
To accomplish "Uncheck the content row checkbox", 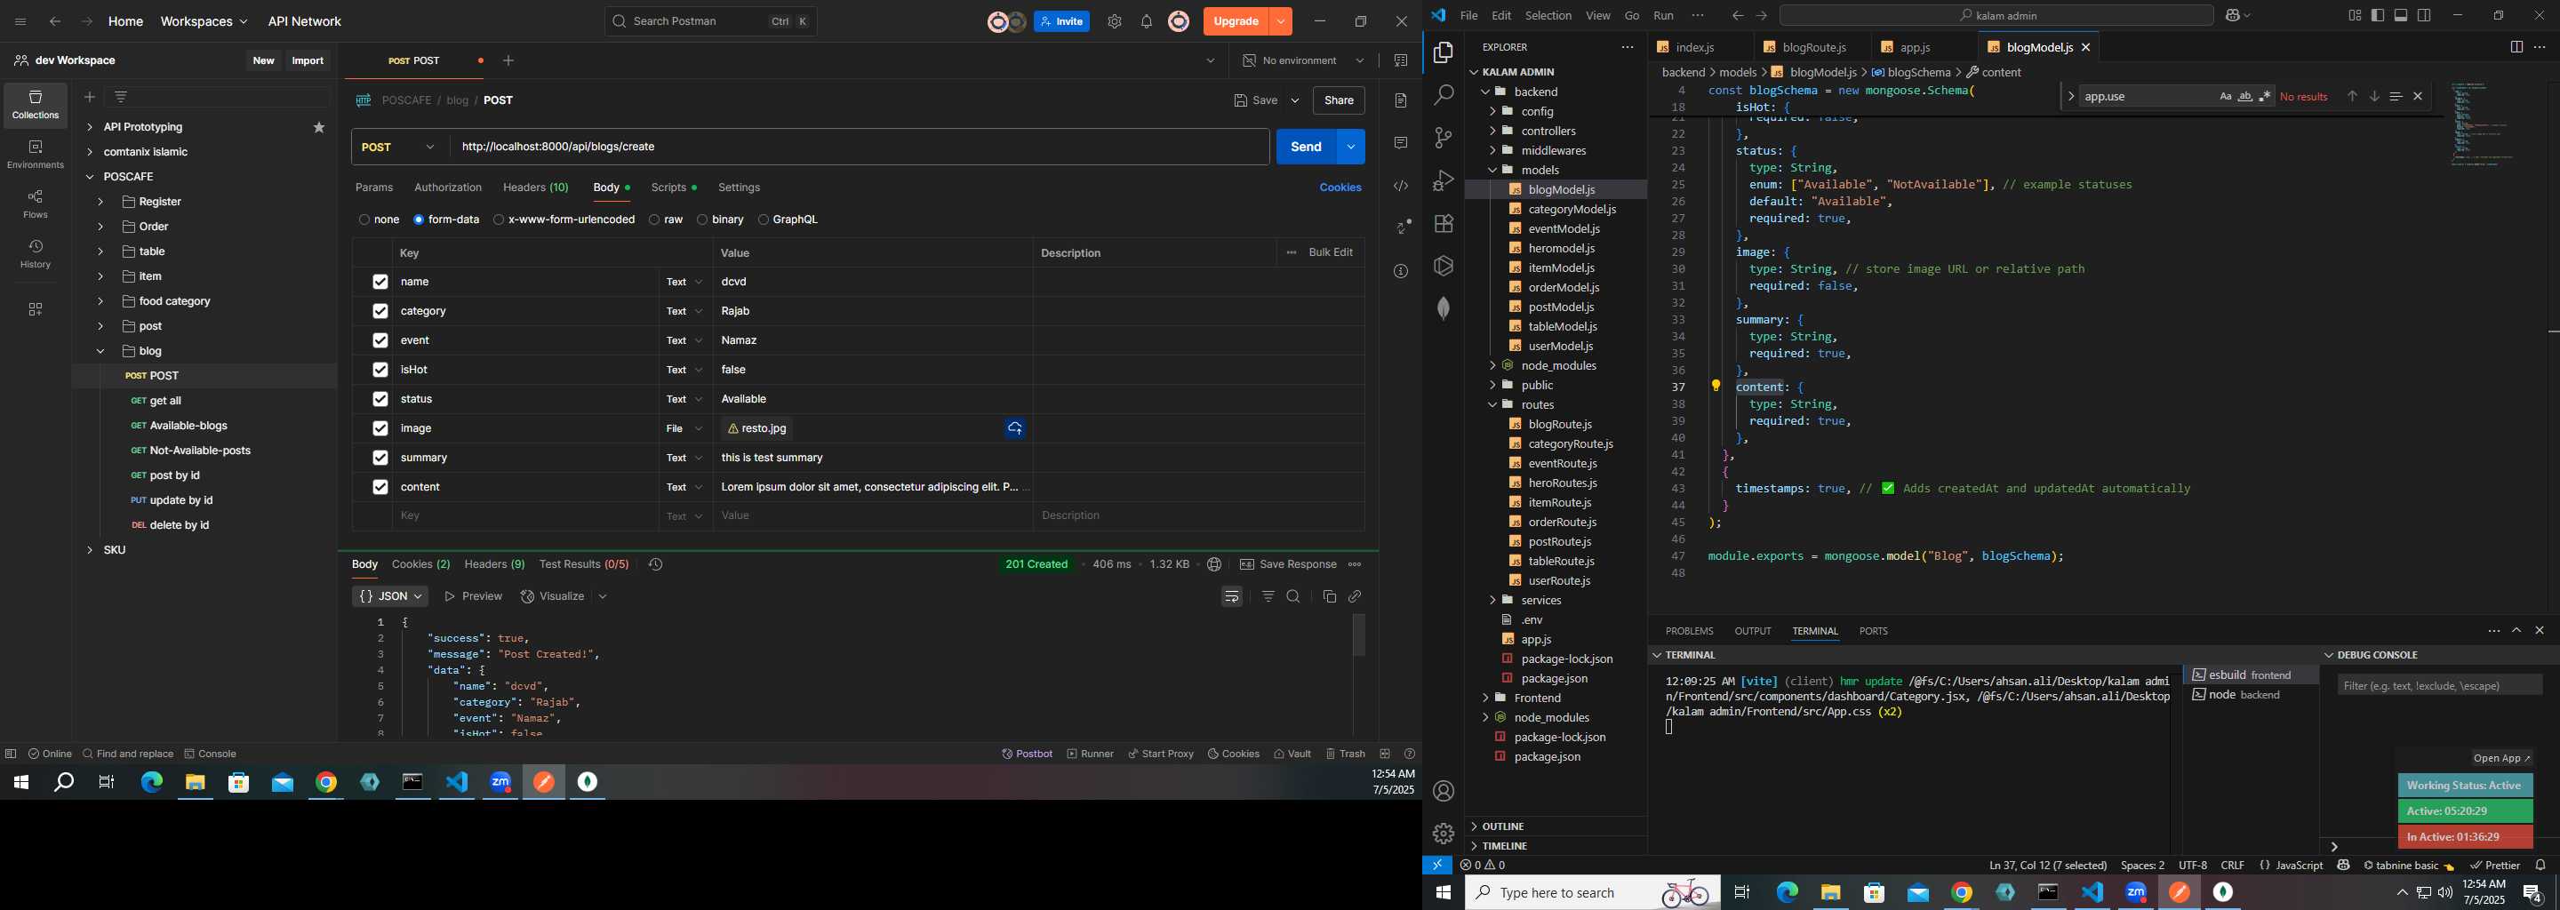I will (380, 487).
